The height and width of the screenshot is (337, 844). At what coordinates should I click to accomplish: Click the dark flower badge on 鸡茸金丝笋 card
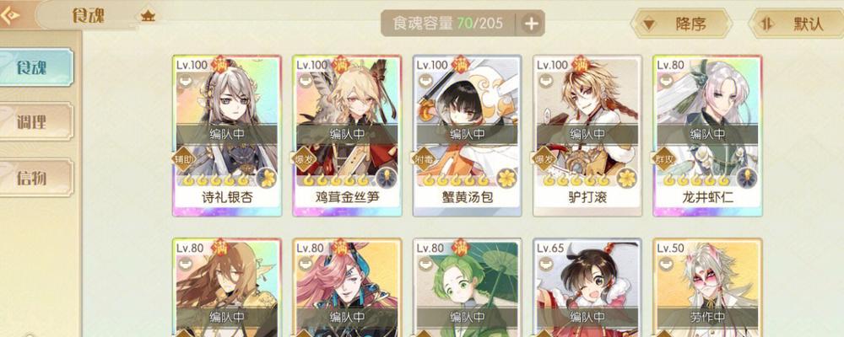point(387,178)
